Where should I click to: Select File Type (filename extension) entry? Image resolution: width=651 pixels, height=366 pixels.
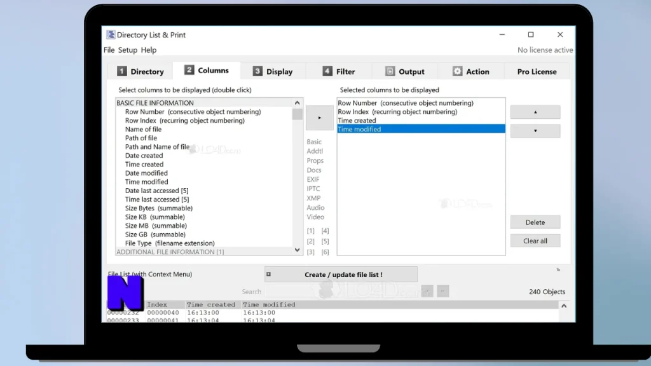(170, 243)
